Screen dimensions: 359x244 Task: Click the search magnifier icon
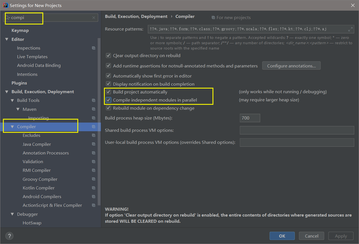(x=8, y=18)
